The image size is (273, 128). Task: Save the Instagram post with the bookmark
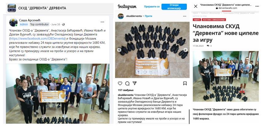coord(185,83)
